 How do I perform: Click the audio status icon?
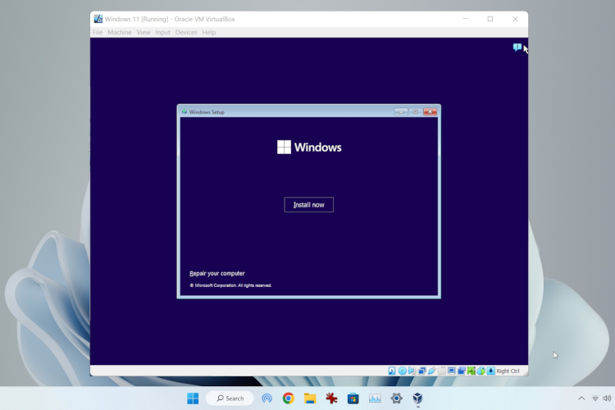pos(412,371)
